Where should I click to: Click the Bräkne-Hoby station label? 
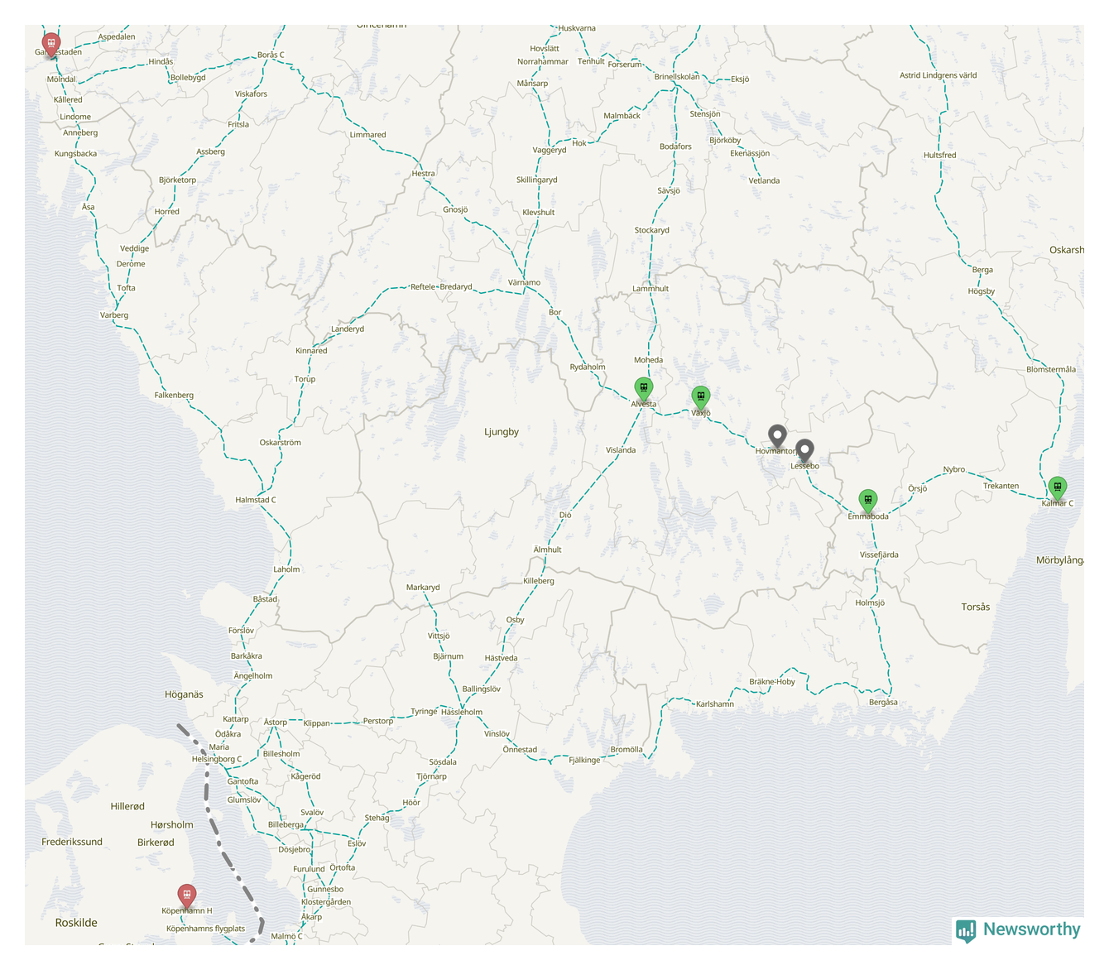tap(772, 682)
